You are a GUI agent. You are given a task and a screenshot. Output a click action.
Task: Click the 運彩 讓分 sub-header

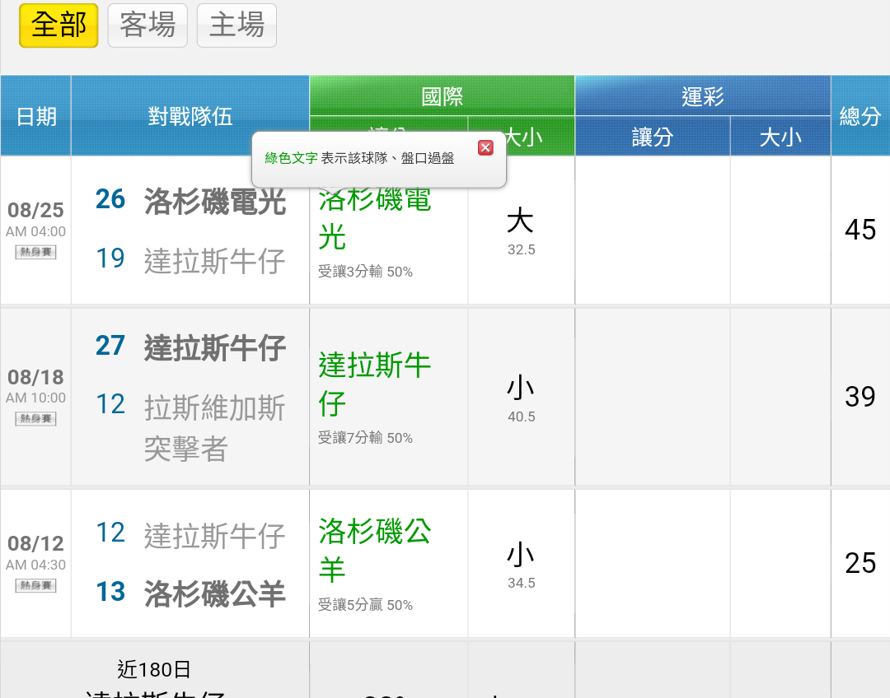pyautogui.click(x=653, y=137)
